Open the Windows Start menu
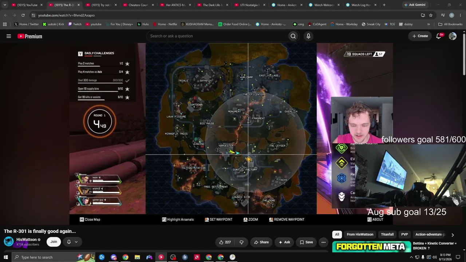This screenshot has width=466, height=262. pyautogui.click(x=5, y=257)
